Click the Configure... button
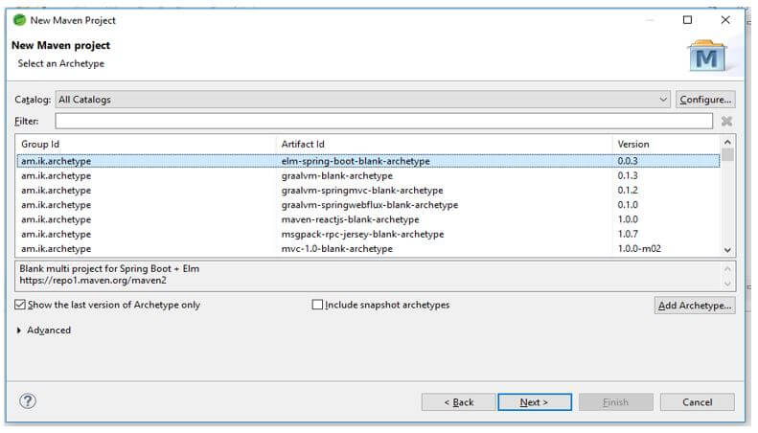 pyautogui.click(x=705, y=100)
